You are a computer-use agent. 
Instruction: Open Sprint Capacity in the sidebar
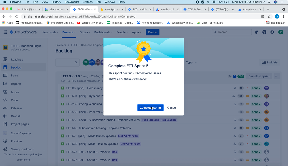[21, 133]
